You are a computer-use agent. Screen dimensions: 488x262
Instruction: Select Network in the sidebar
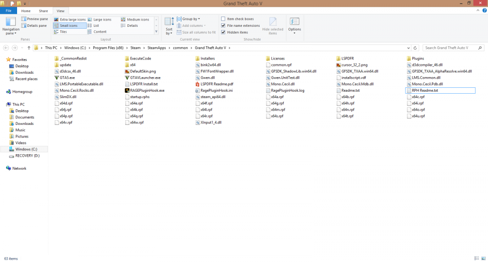tap(20, 168)
